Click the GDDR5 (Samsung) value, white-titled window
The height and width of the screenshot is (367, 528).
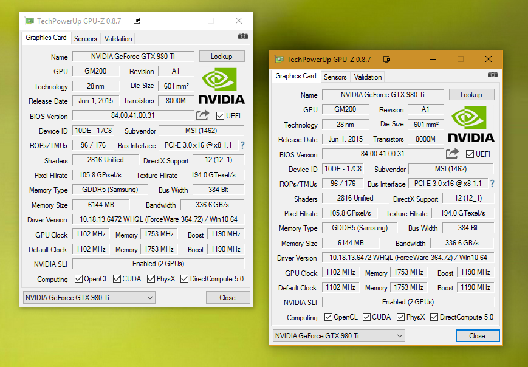(110, 190)
